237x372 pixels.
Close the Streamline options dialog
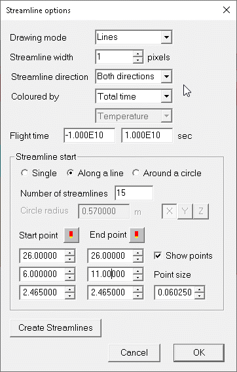227,10
